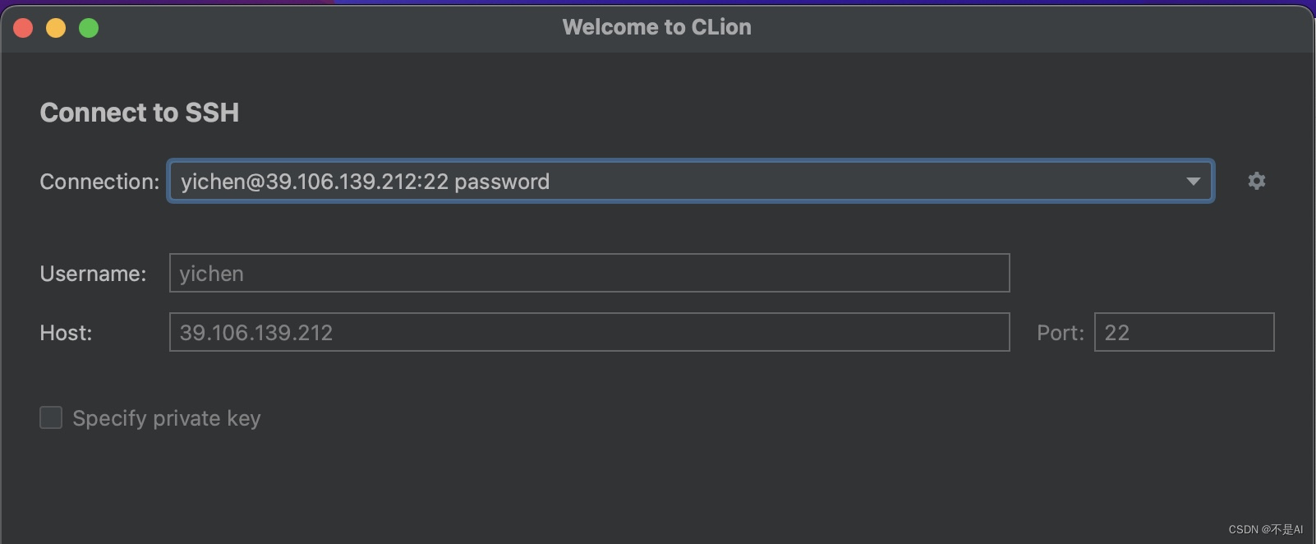Select the Host field with the IP address
The height and width of the screenshot is (544, 1316).
pyautogui.click(x=588, y=332)
